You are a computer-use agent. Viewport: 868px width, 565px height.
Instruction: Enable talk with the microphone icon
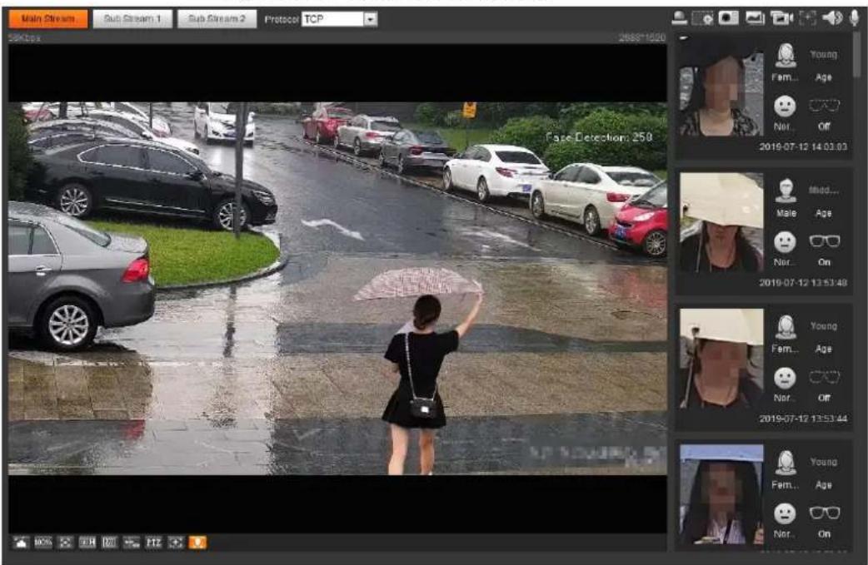(x=854, y=18)
